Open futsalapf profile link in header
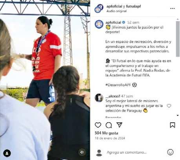180x160 pixels. pyautogui.click(x=133, y=6)
